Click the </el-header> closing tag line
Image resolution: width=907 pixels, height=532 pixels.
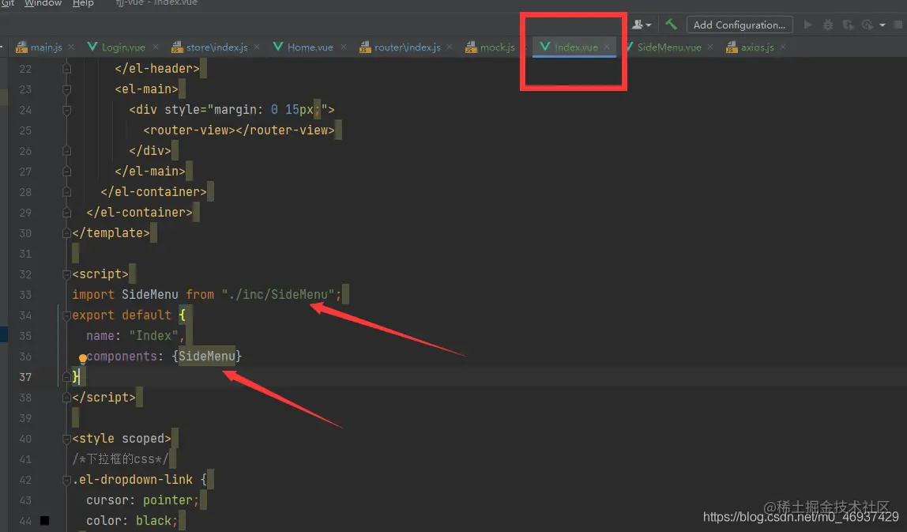point(156,69)
